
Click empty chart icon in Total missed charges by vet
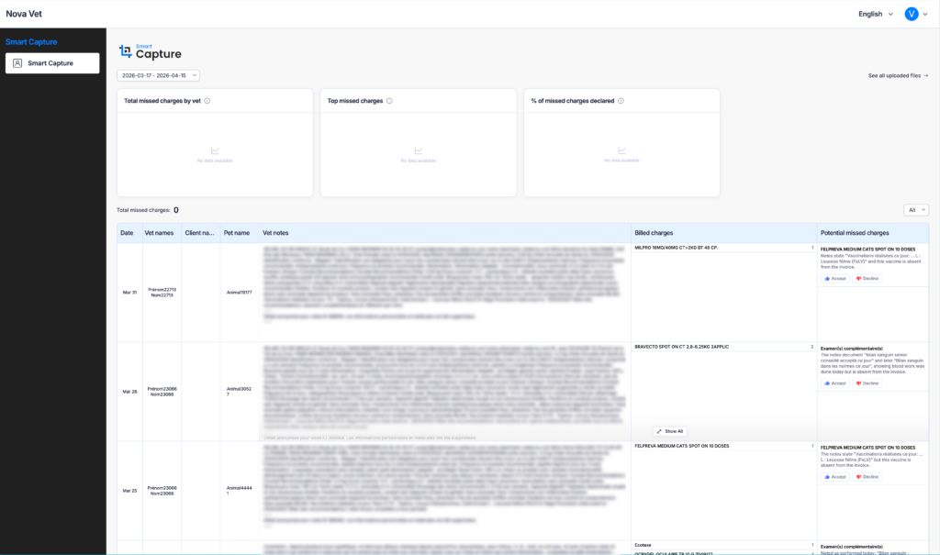tap(215, 151)
